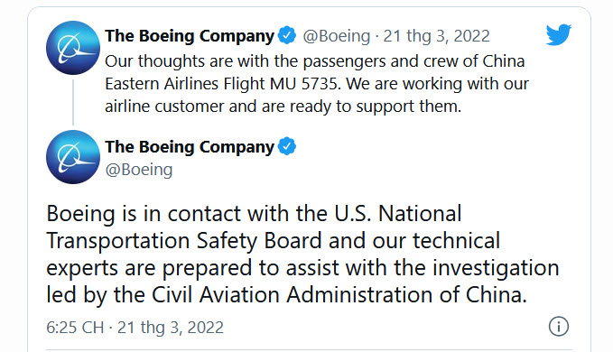Open the timestamp 6:25 CH · 21 thg 3, 2022
Image resolution: width=613 pixels, height=352 pixels.
pyautogui.click(x=135, y=327)
